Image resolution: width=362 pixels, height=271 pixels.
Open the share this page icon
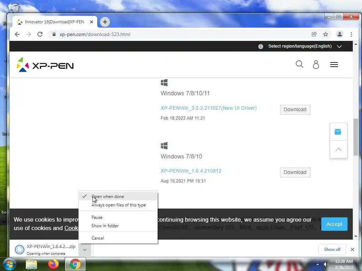[x=314, y=34]
